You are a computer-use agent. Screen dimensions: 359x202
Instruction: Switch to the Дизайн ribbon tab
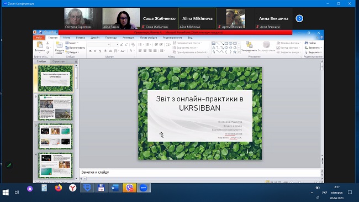click(x=95, y=38)
